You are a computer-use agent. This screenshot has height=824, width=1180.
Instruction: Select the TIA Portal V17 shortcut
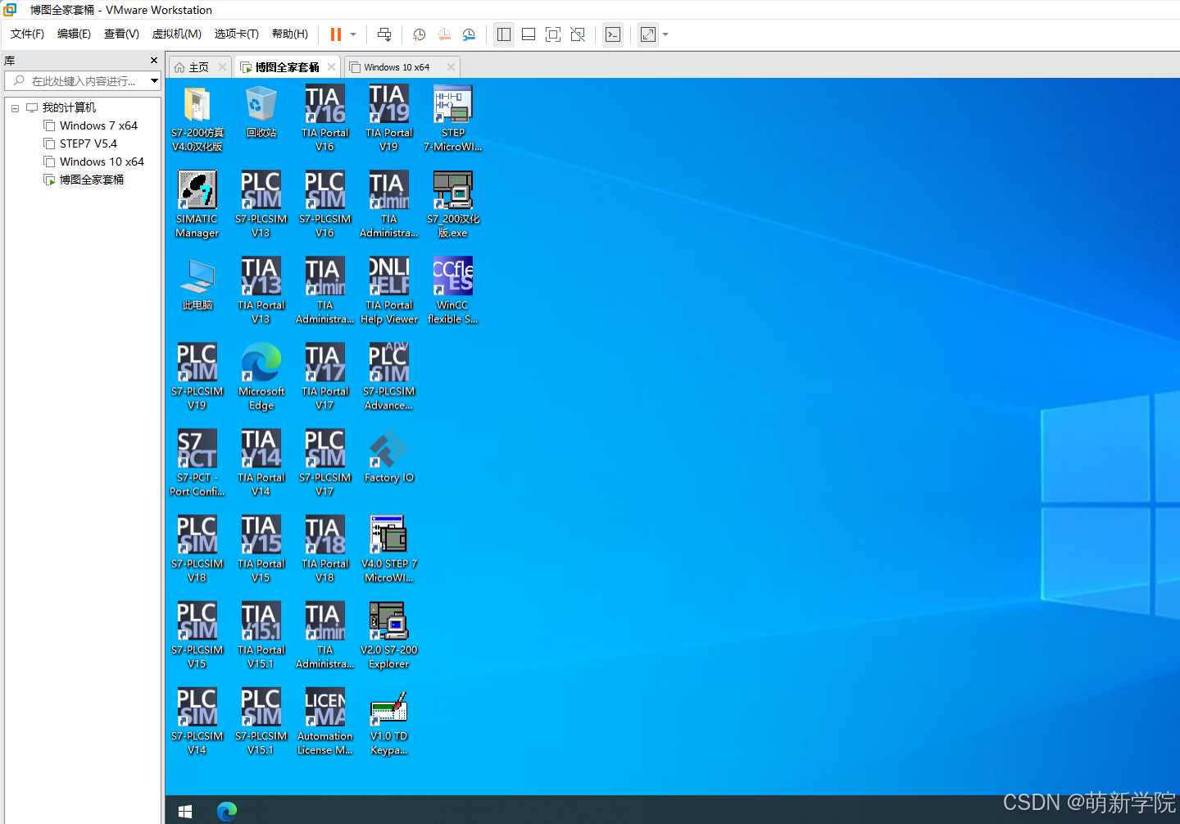[x=324, y=377]
